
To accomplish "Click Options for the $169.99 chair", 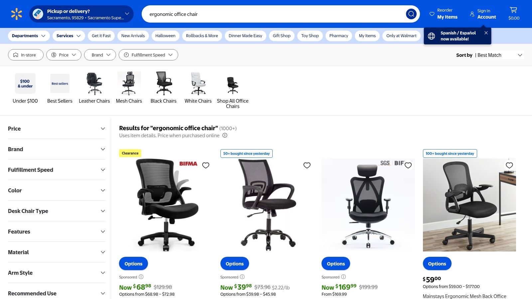I will (336, 263).
